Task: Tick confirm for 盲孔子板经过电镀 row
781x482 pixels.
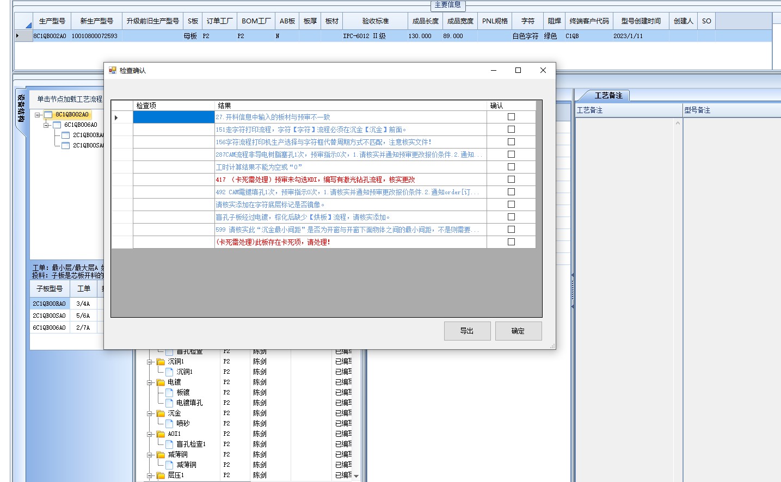Action: coord(511,217)
